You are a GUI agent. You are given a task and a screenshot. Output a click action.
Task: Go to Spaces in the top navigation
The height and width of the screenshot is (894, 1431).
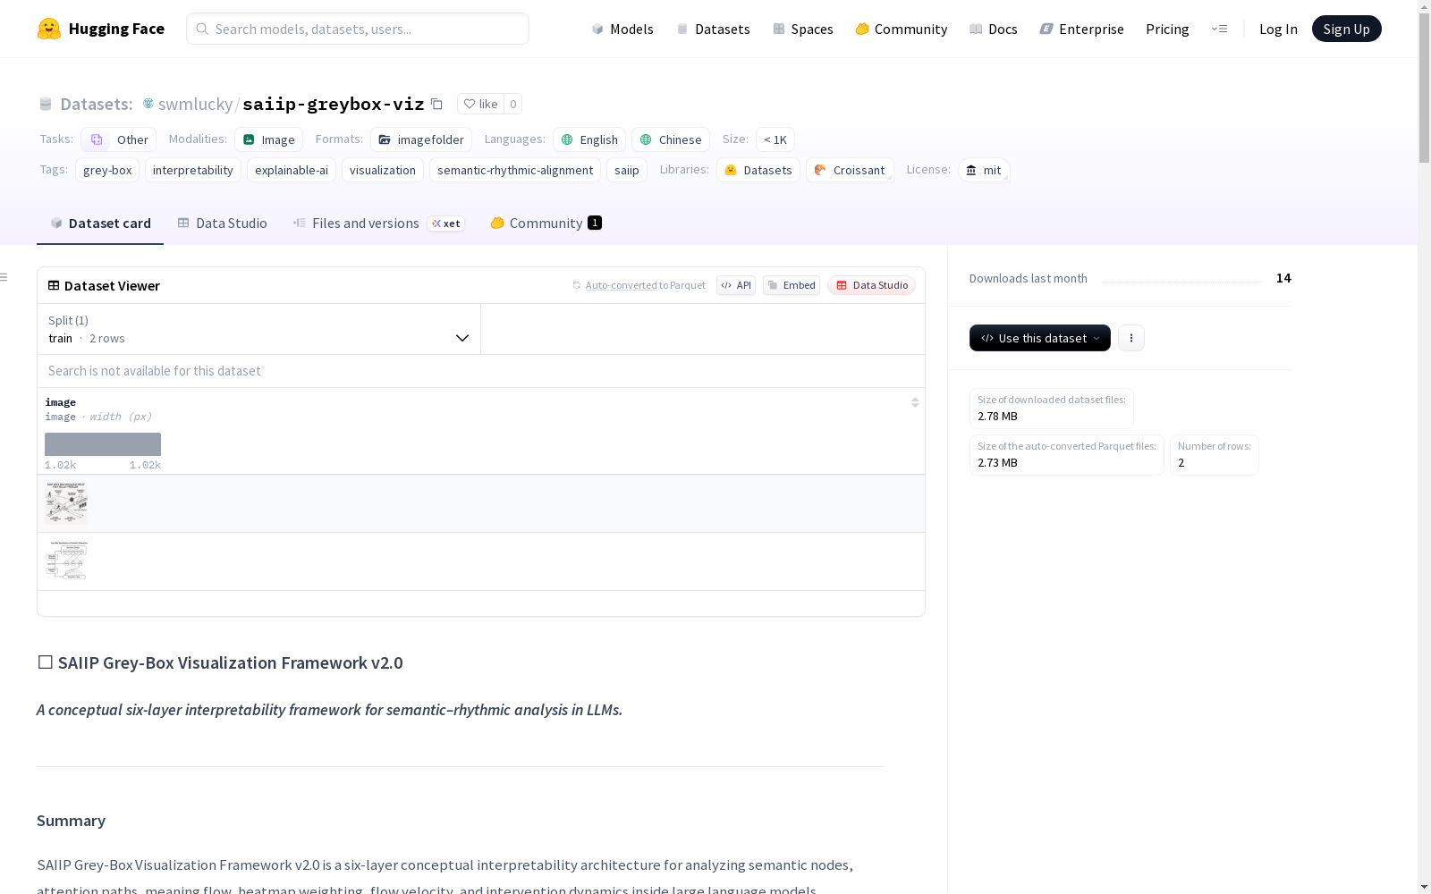coord(803,29)
